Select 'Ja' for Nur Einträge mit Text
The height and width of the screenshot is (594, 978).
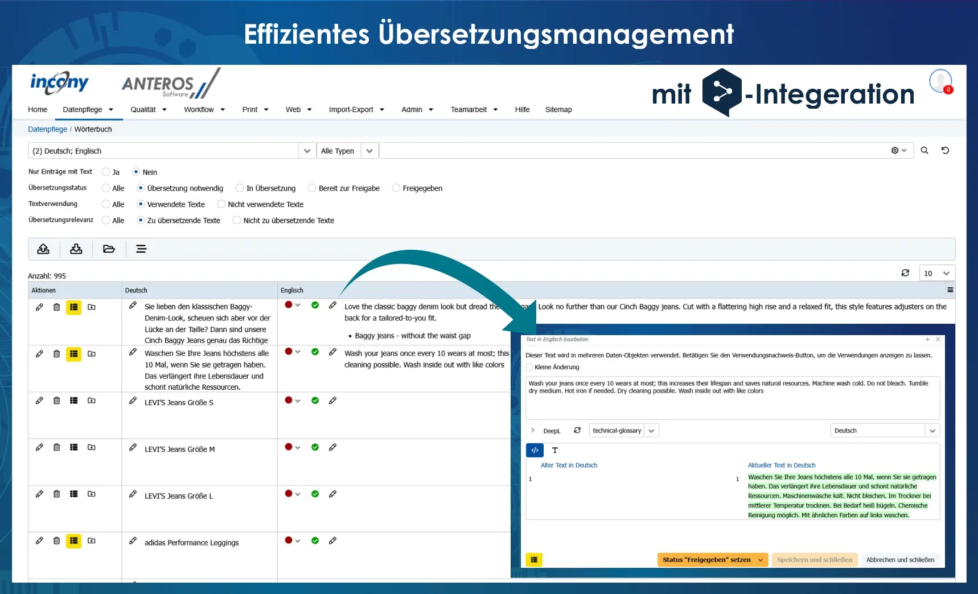(x=106, y=172)
